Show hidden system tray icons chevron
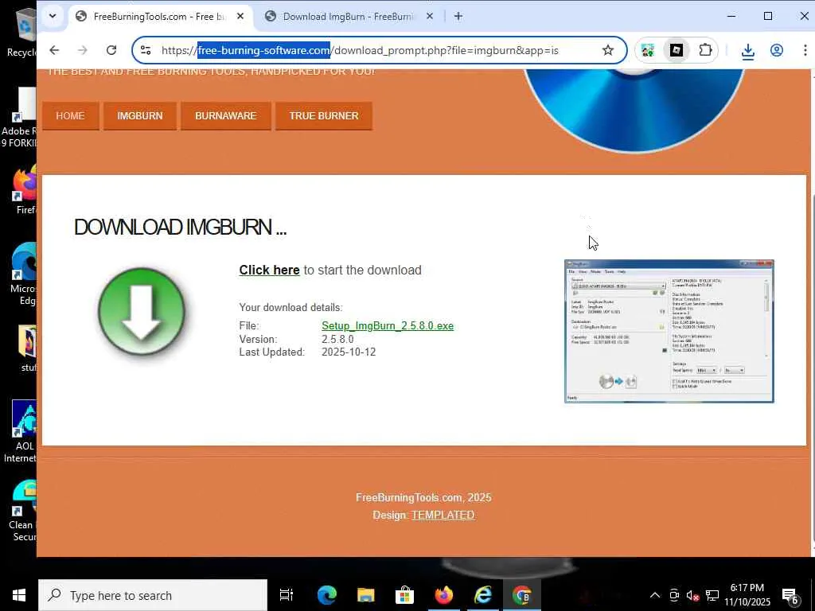This screenshot has width=815, height=611. (655, 595)
